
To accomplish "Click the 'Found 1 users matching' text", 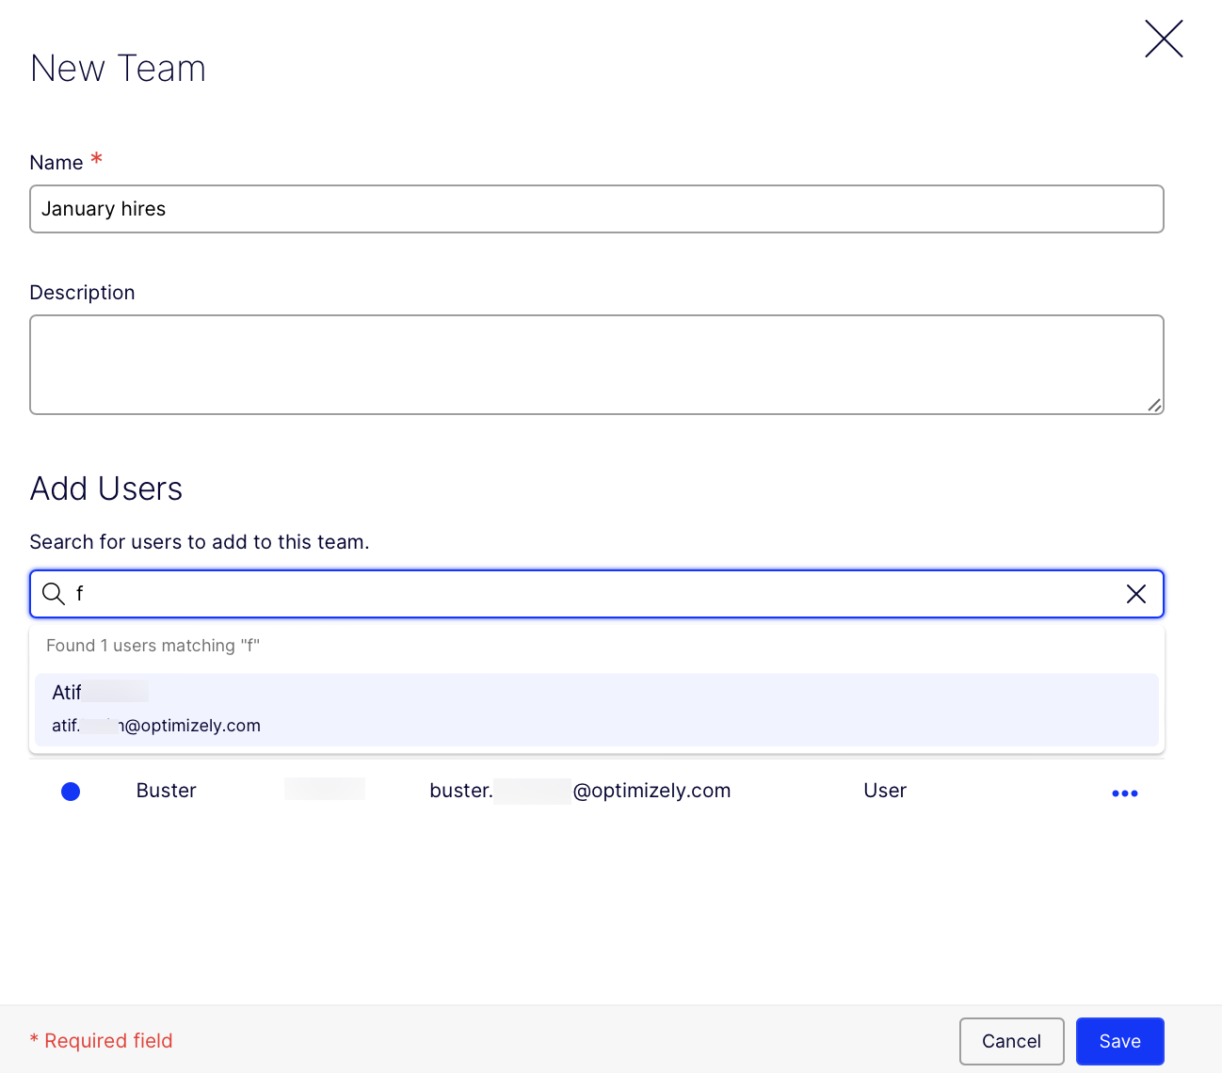I will point(153,646).
